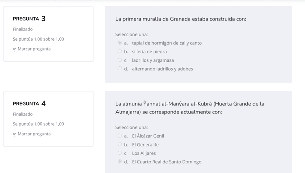Click the flag icon in Pregunta 3
The width and height of the screenshot is (305, 173).
15,49
